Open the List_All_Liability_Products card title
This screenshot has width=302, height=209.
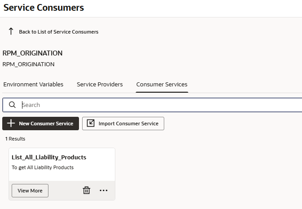click(49, 157)
